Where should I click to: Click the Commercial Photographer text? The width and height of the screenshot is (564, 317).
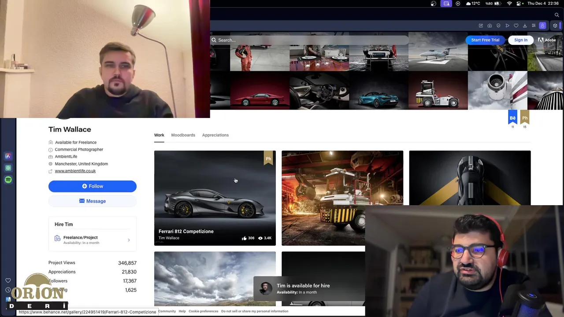79,150
